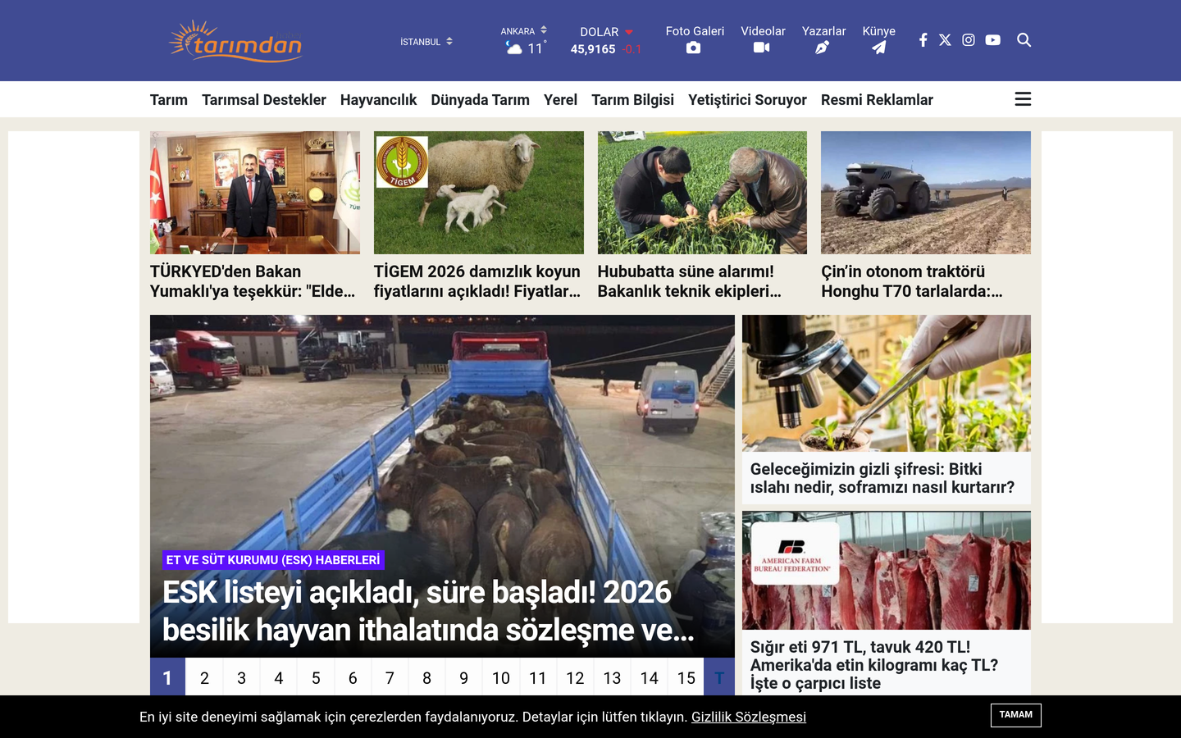Click TAMAM cookie button
This screenshot has width=1181, height=738.
1015,715
